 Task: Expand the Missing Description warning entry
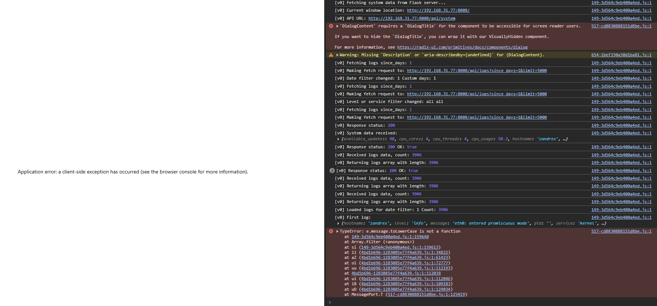[x=337, y=55]
